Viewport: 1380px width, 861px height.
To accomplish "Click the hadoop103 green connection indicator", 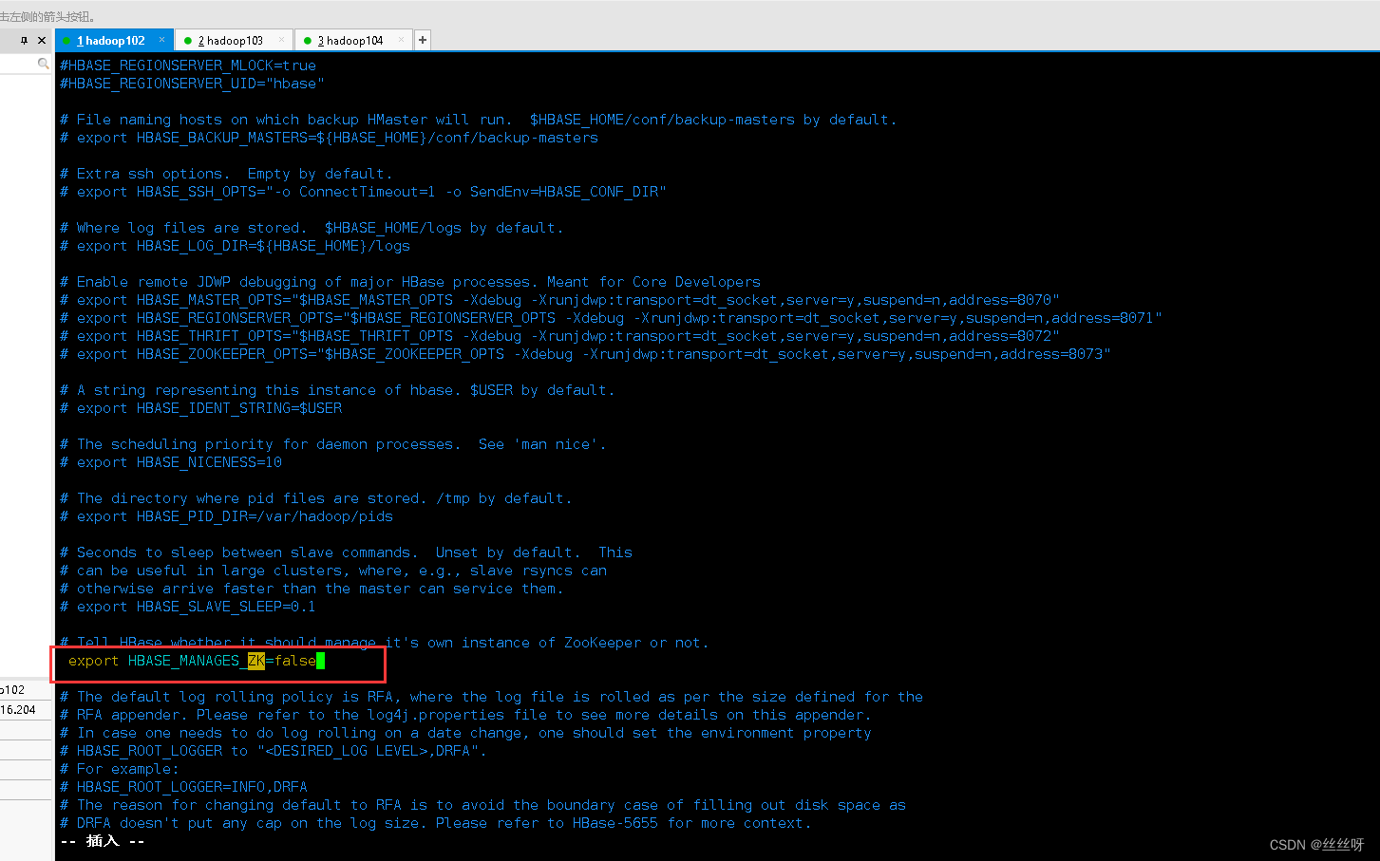I will (188, 41).
